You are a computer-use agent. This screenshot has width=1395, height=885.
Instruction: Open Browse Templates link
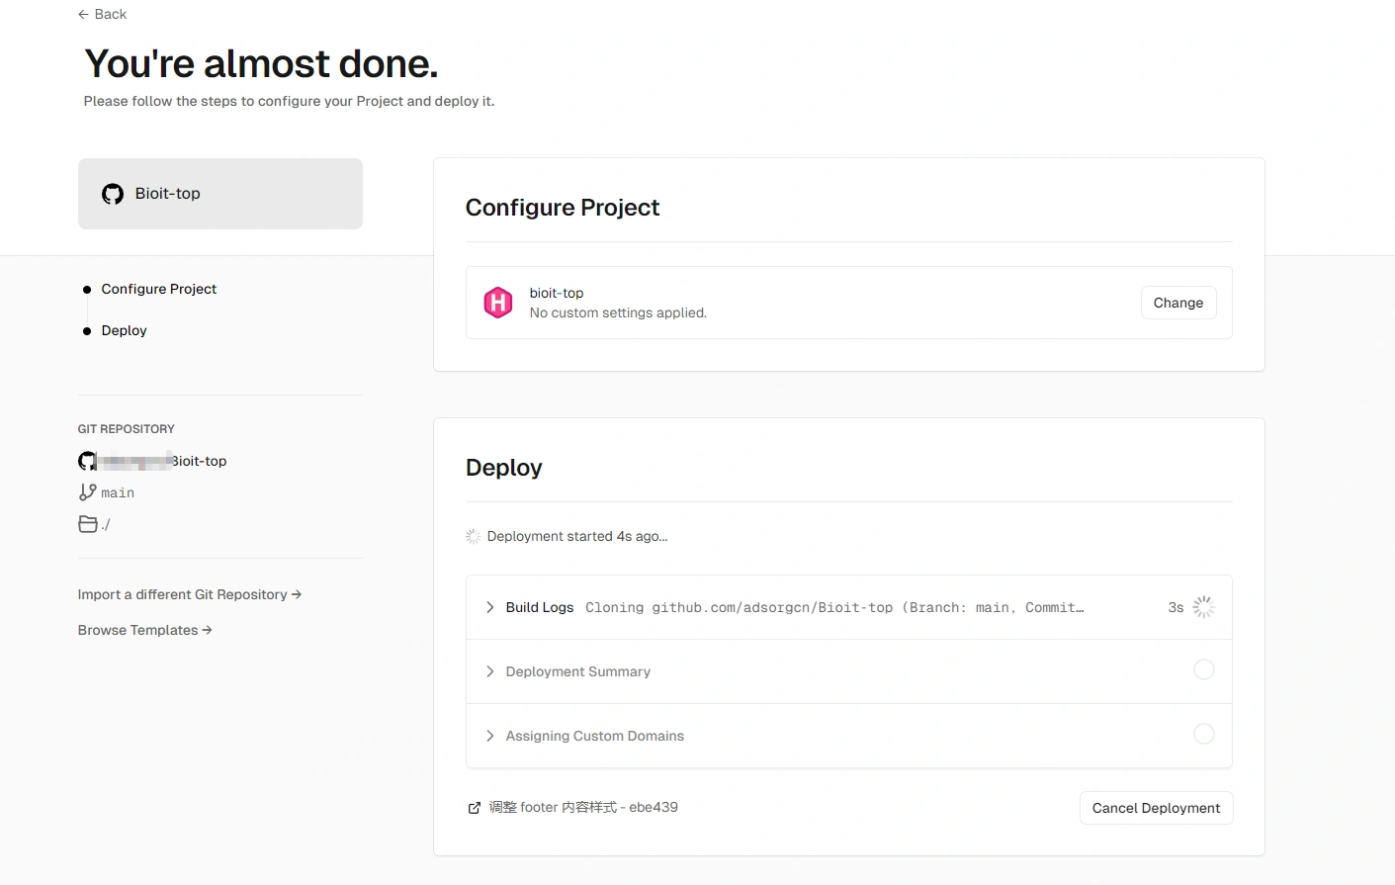tap(145, 630)
